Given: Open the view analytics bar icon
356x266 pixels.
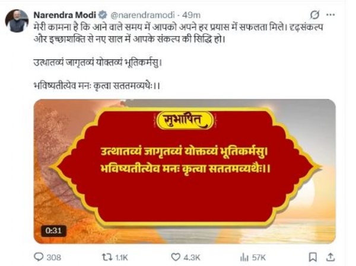Looking at the screenshot, I should pos(244,257).
